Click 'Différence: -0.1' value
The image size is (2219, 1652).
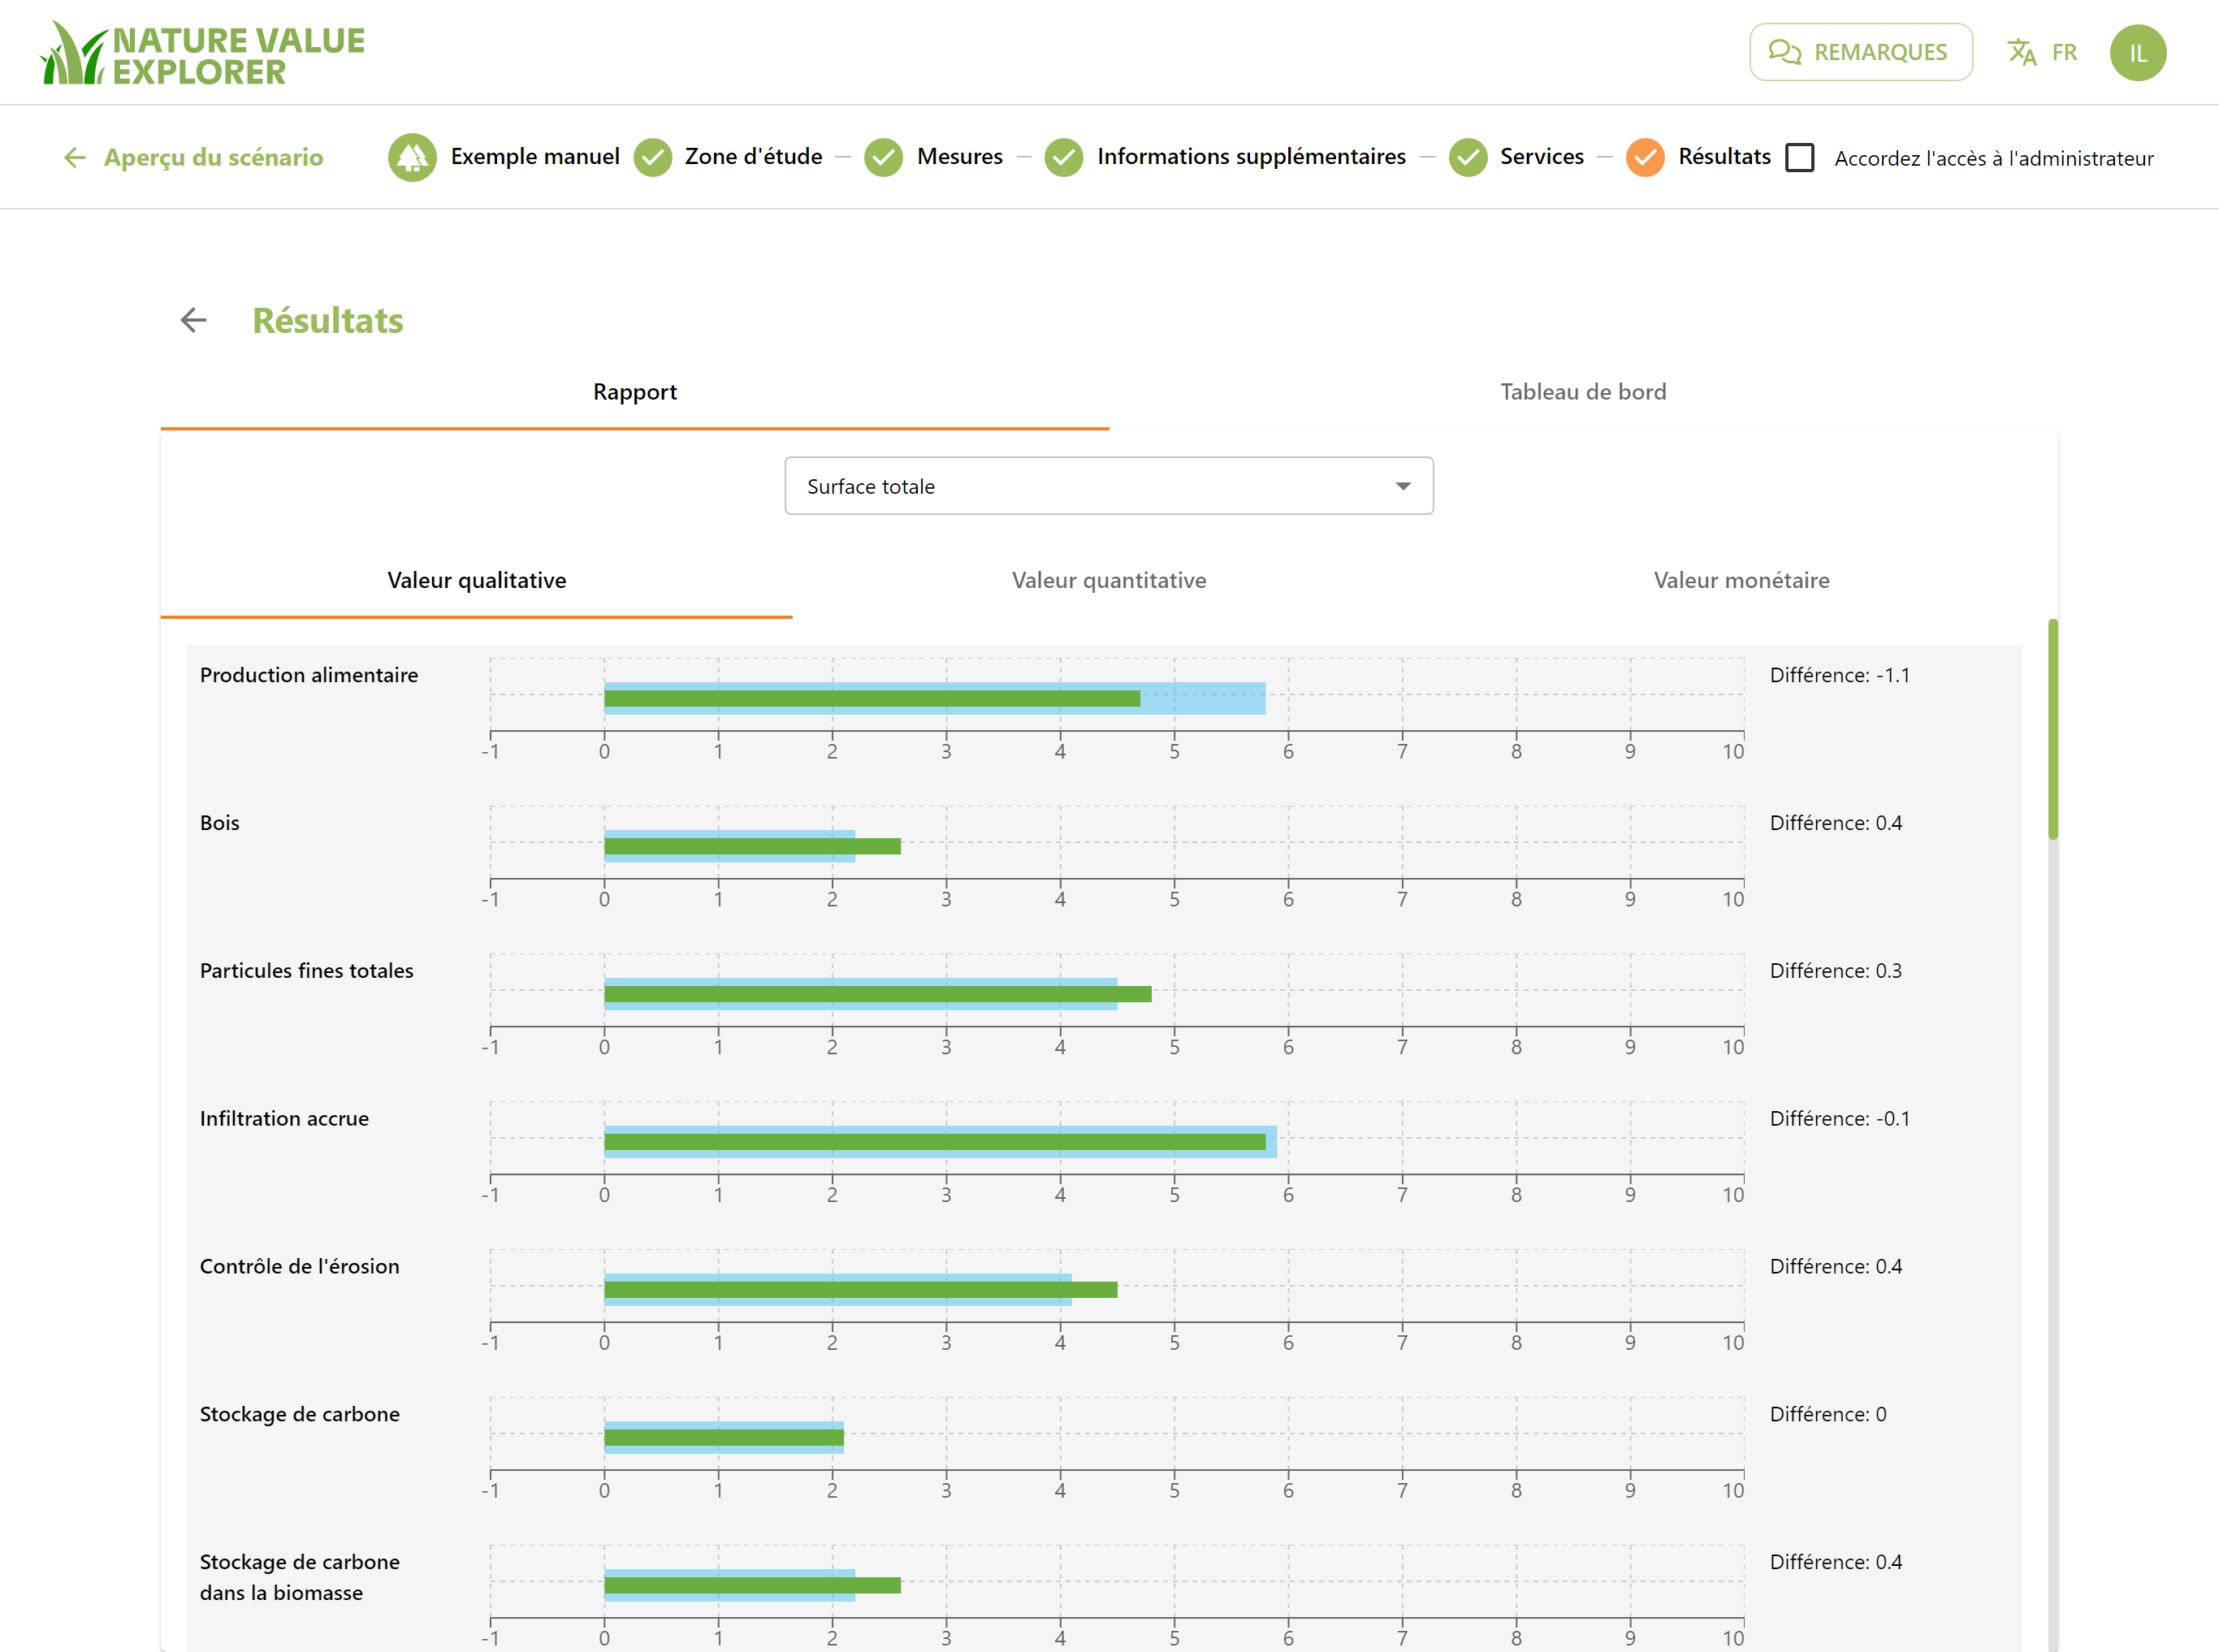click(x=1839, y=1119)
